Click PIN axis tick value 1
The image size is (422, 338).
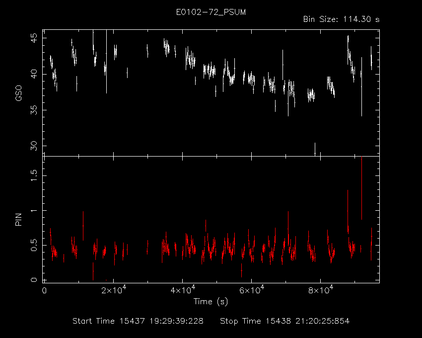34,211
